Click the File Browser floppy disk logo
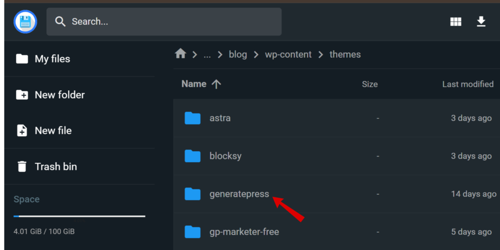Screen dimensions: 500x250 tap(25, 21)
